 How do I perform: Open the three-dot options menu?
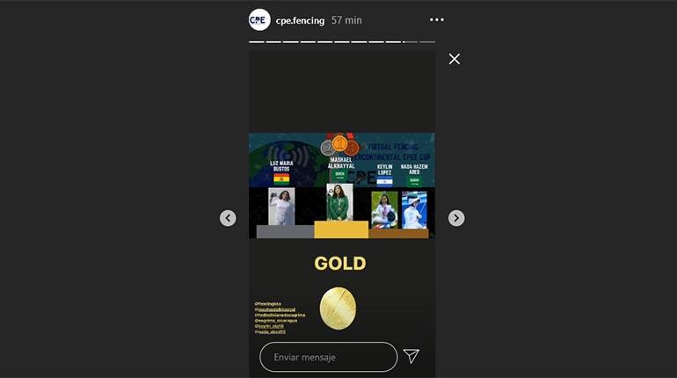[x=436, y=20]
